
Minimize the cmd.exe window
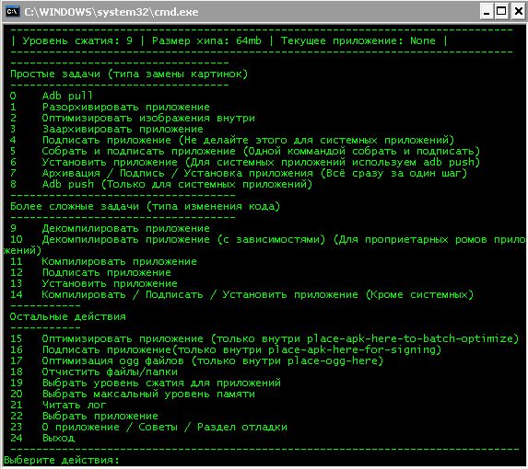click(x=487, y=12)
